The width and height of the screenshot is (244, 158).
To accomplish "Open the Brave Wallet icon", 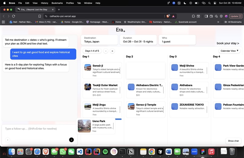I will (x=211, y=16).
